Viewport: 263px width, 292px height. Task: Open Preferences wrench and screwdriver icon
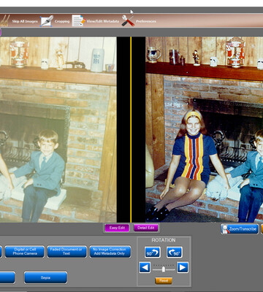point(128,21)
